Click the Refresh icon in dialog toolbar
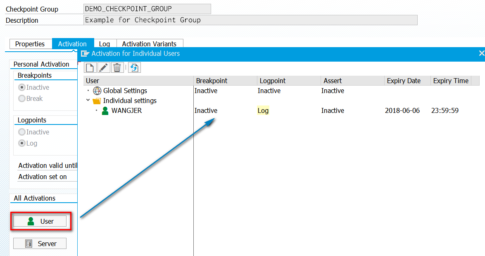The height and width of the screenshot is (256, 485). click(135, 67)
